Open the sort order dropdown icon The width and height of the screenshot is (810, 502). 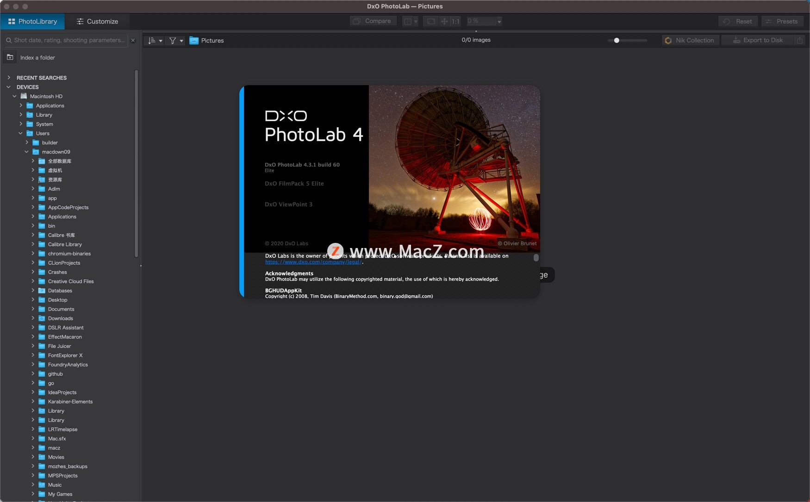(x=155, y=41)
